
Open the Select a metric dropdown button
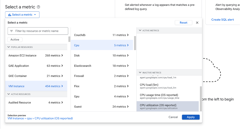22,15
